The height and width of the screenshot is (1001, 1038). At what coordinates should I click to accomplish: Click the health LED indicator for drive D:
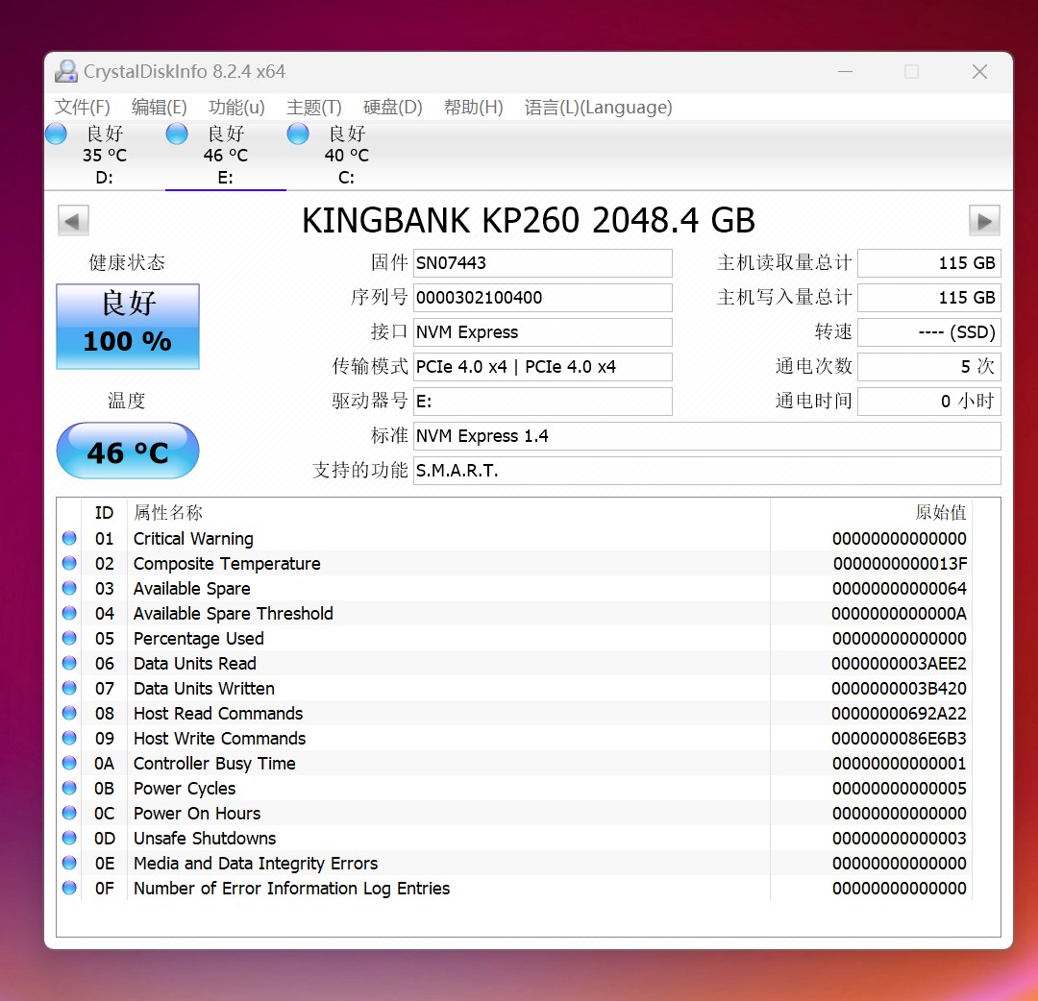point(56,134)
